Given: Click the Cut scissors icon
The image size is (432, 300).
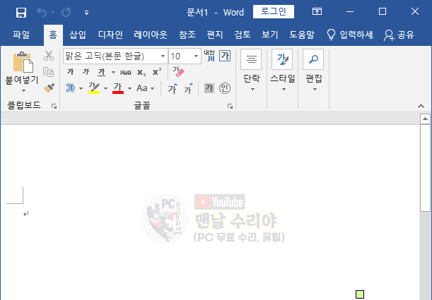Looking at the screenshot, I should pyautogui.click(x=49, y=56).
